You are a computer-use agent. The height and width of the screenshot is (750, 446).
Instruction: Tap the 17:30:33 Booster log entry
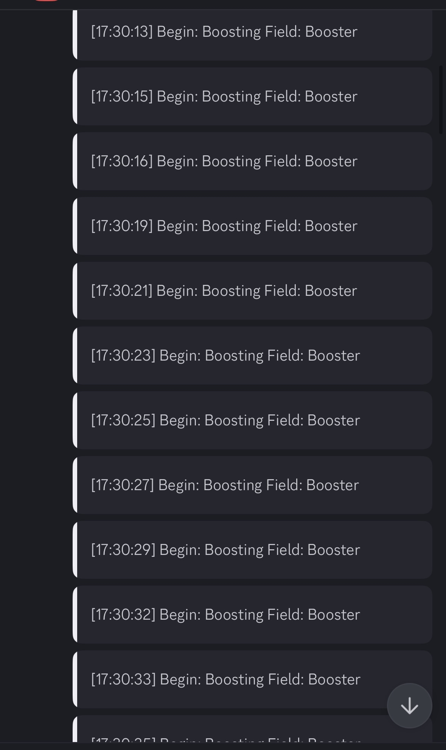[x=252, y=679]
